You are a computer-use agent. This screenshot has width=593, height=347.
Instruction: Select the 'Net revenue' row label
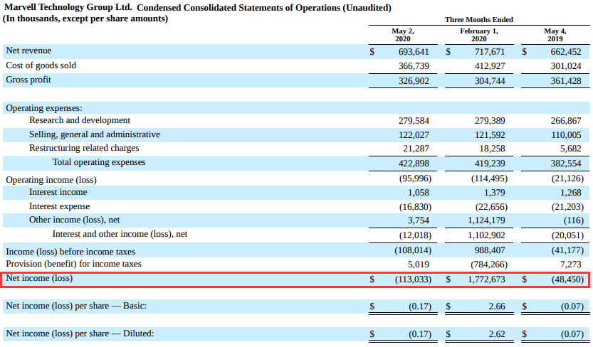tap(28, 50)
